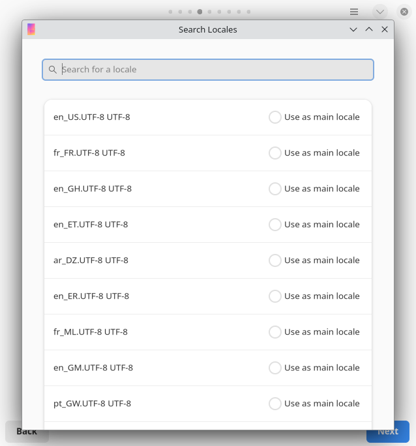Click the magnifier icon in search field
The height and width of the screenshot is (446, 416).
tap(53, 70)
